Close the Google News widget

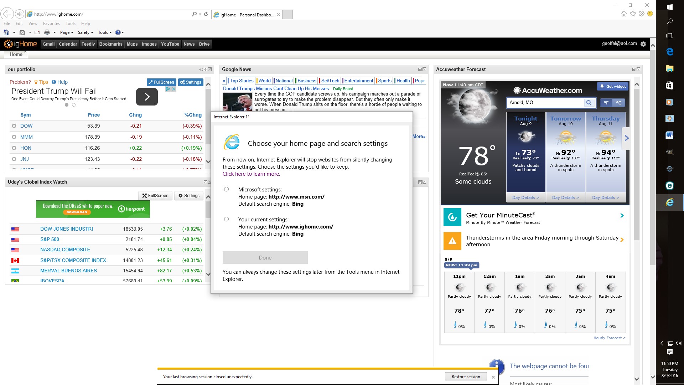[424, 70]
